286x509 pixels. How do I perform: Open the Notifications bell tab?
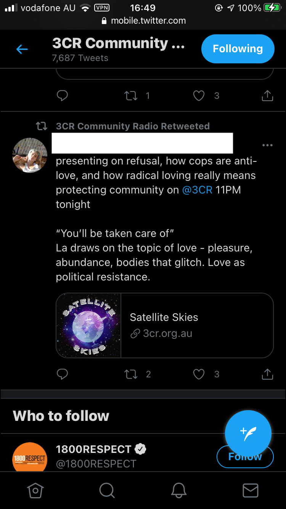[x=178, y=491]
